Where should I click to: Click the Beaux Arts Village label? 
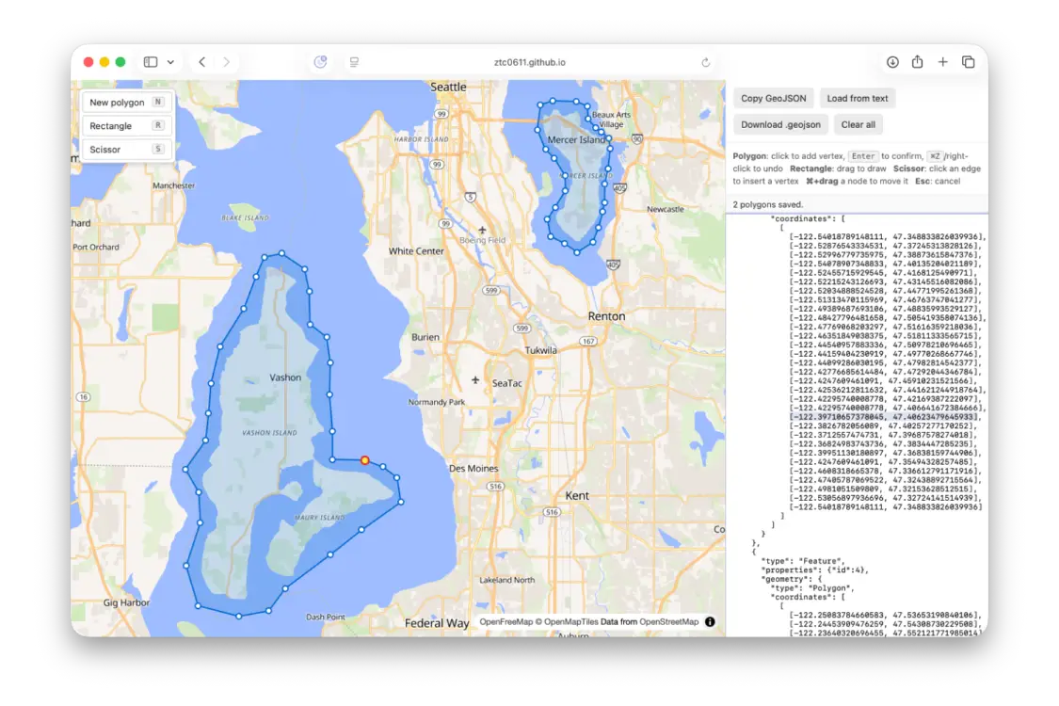(x=611, y=120)
